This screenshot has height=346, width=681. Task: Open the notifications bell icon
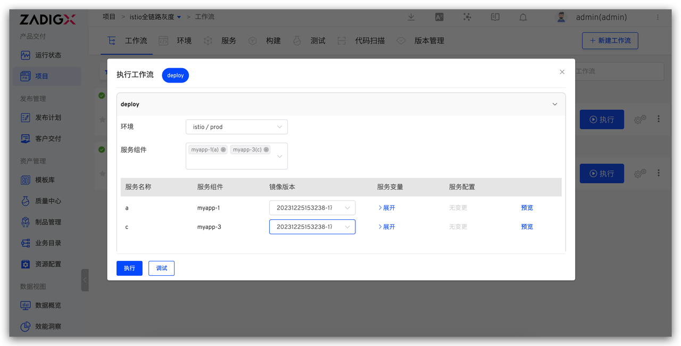point(522,17)
